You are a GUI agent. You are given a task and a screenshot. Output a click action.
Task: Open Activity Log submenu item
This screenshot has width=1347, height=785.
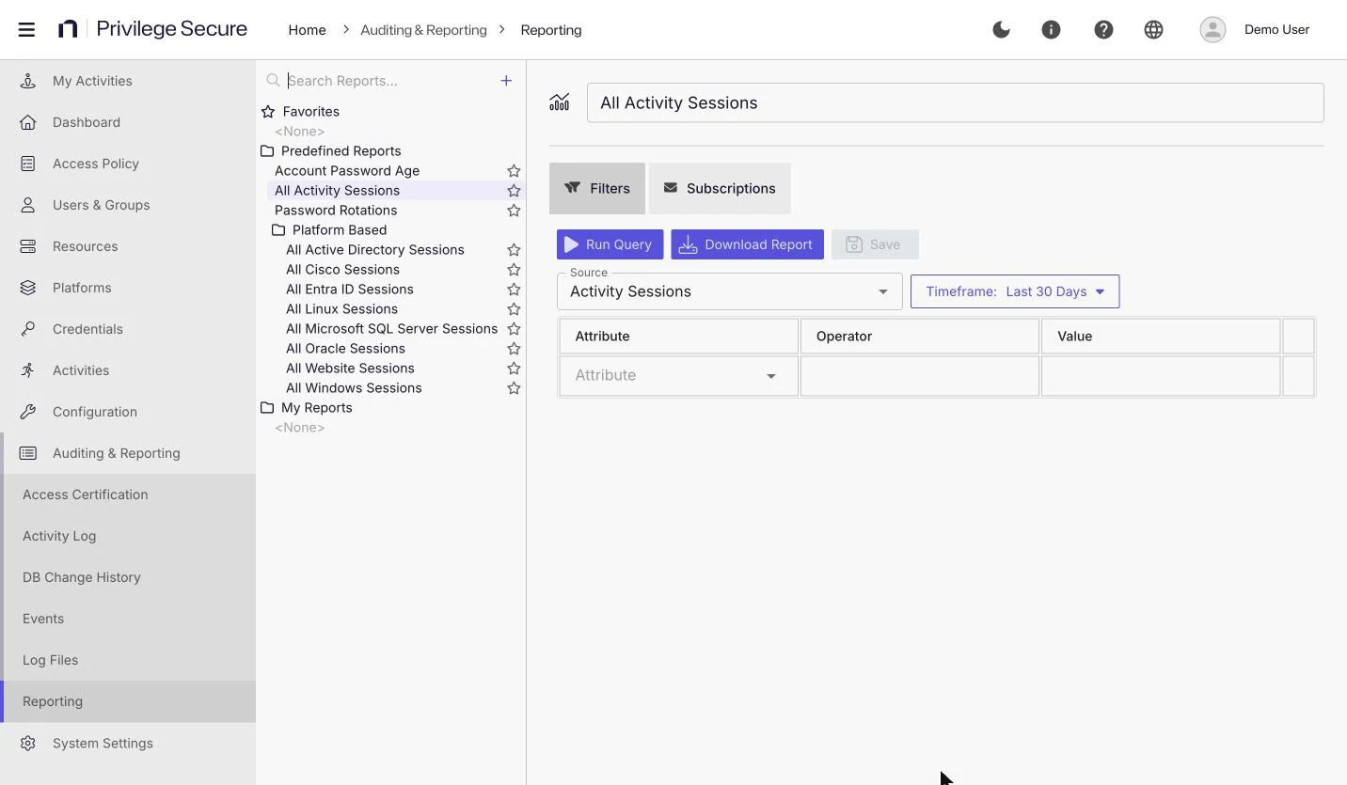pos(128,536)
